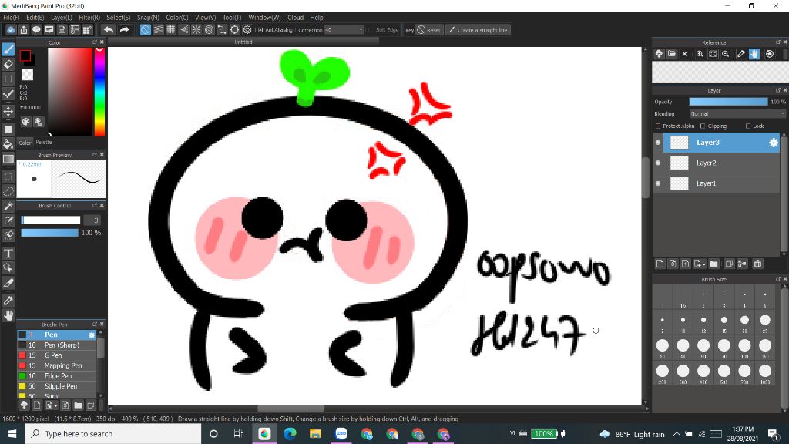789x444 pixels.
Task: Enable the crisscross grid snap guide
Action: click(x=170, y=30)
